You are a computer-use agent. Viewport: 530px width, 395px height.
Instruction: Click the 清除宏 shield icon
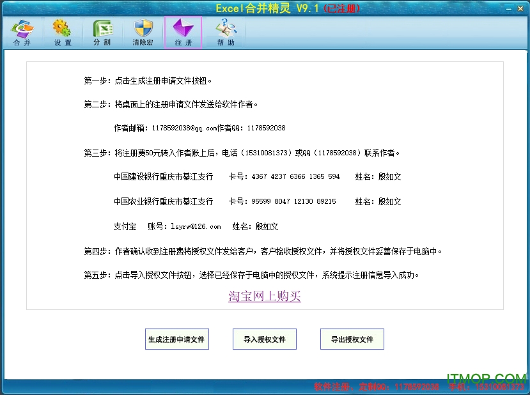(x=143, y=33)
